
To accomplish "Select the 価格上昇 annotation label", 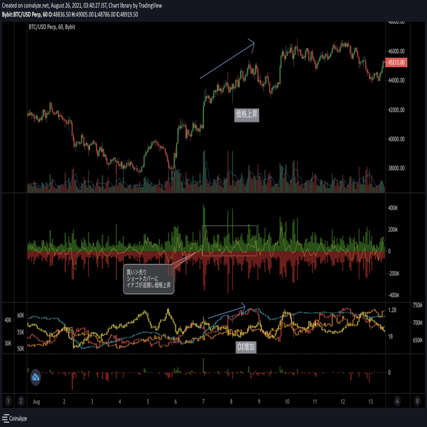I will click(x=247, y=114).
